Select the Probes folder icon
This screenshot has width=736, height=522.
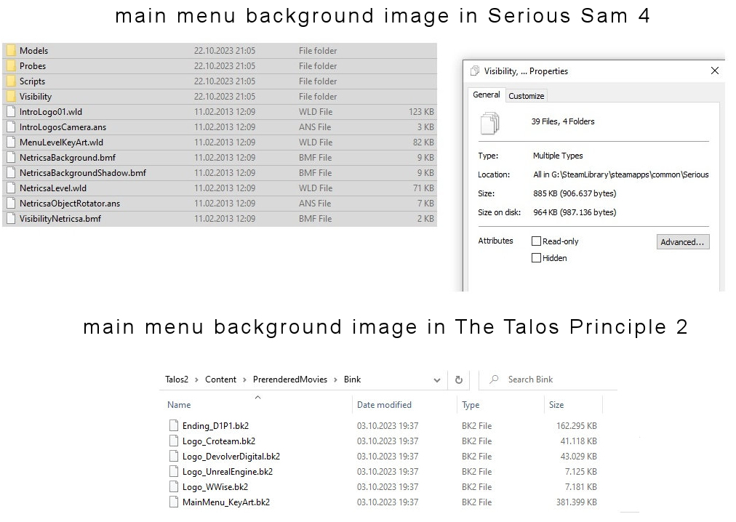[x=11, y=65]
